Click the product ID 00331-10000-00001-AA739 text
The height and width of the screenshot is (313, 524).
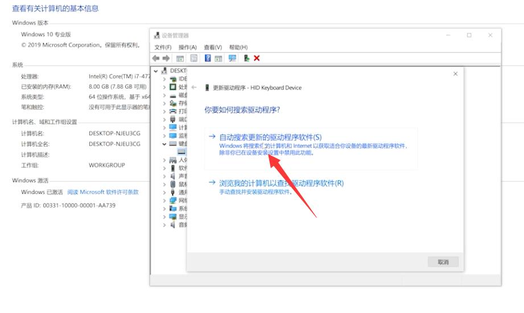coord(68,205)
